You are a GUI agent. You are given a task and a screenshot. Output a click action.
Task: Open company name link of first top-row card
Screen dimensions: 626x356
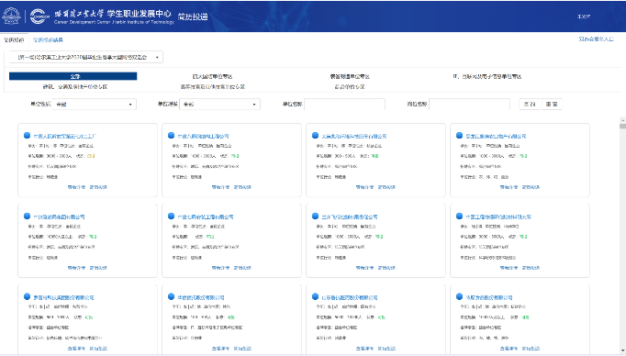(64, 136)
